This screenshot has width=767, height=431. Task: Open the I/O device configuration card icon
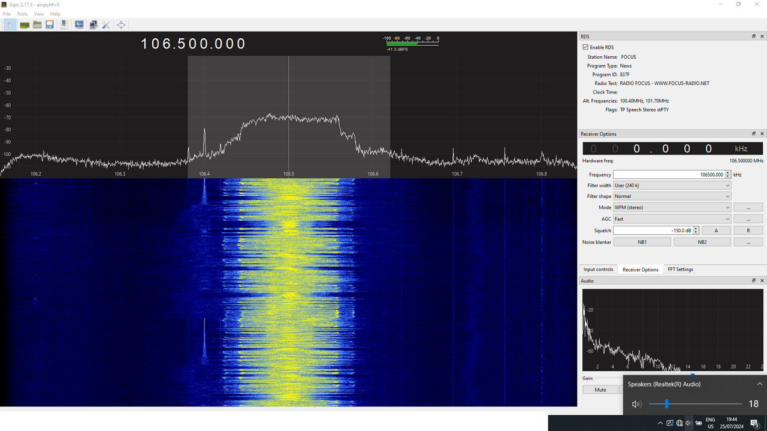pos(25,25)
